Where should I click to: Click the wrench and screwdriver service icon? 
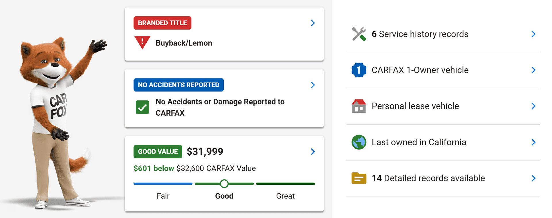pos(359,34)
